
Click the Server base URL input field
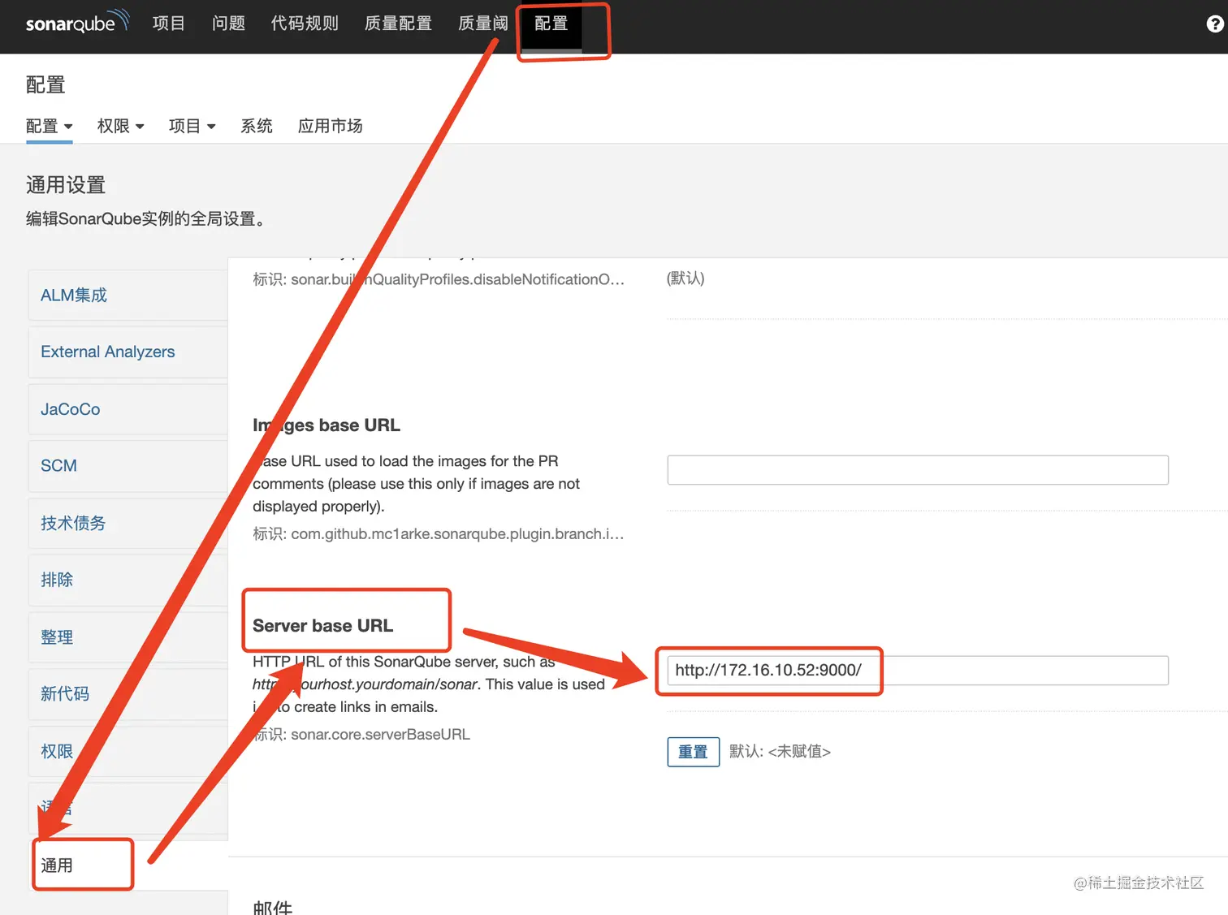click(918, 671)
